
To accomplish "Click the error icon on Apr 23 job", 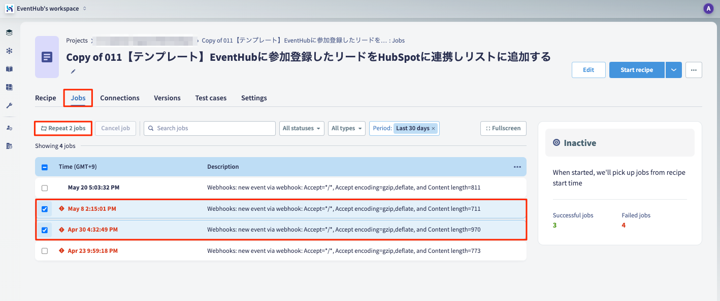I will click(61, 250).
